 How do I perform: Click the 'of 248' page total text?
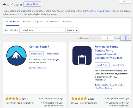pos(117,38)
